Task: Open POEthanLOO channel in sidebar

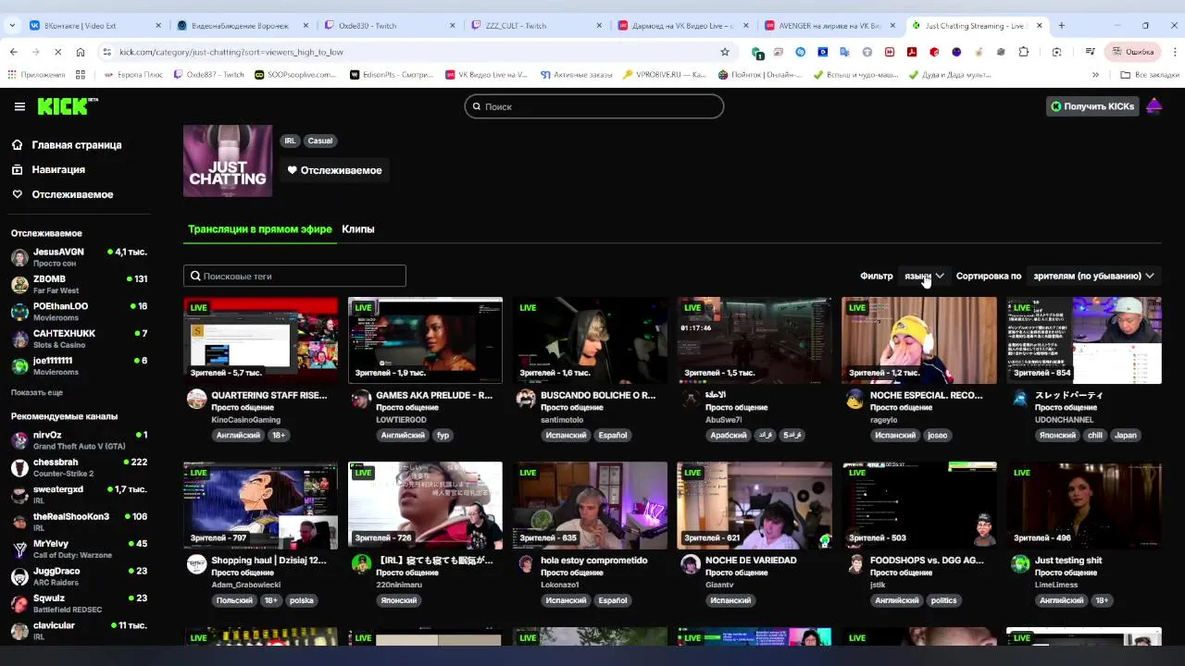Action: point(79,312)
